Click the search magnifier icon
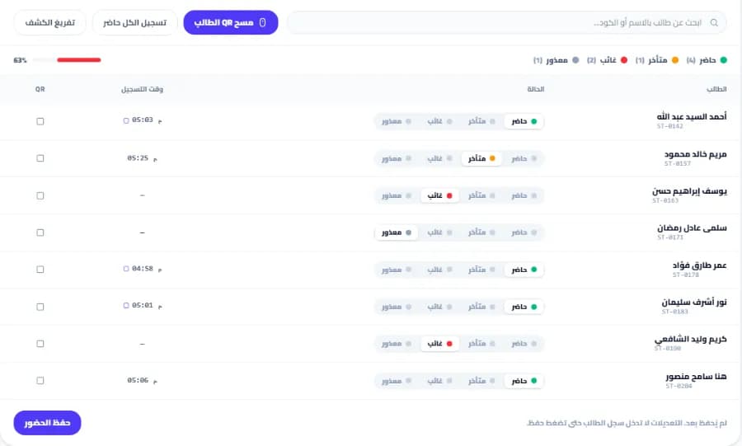Viewport: 742px width, 446px height. tap(714, 23)
